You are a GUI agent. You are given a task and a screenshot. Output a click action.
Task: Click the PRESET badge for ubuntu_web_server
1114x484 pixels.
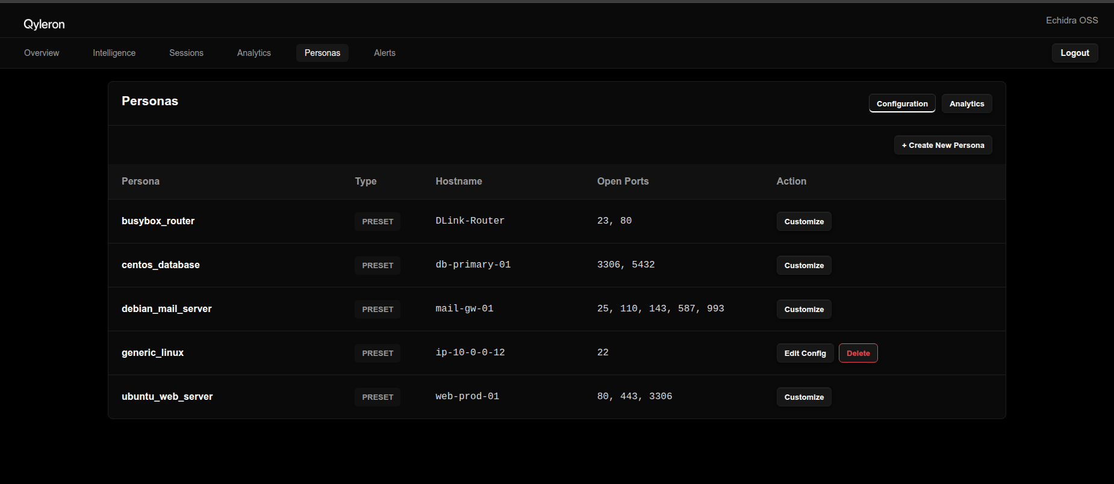coord(378,397)
